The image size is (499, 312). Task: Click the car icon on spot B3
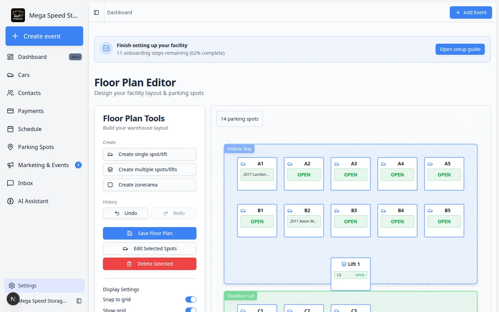(337, 211)
